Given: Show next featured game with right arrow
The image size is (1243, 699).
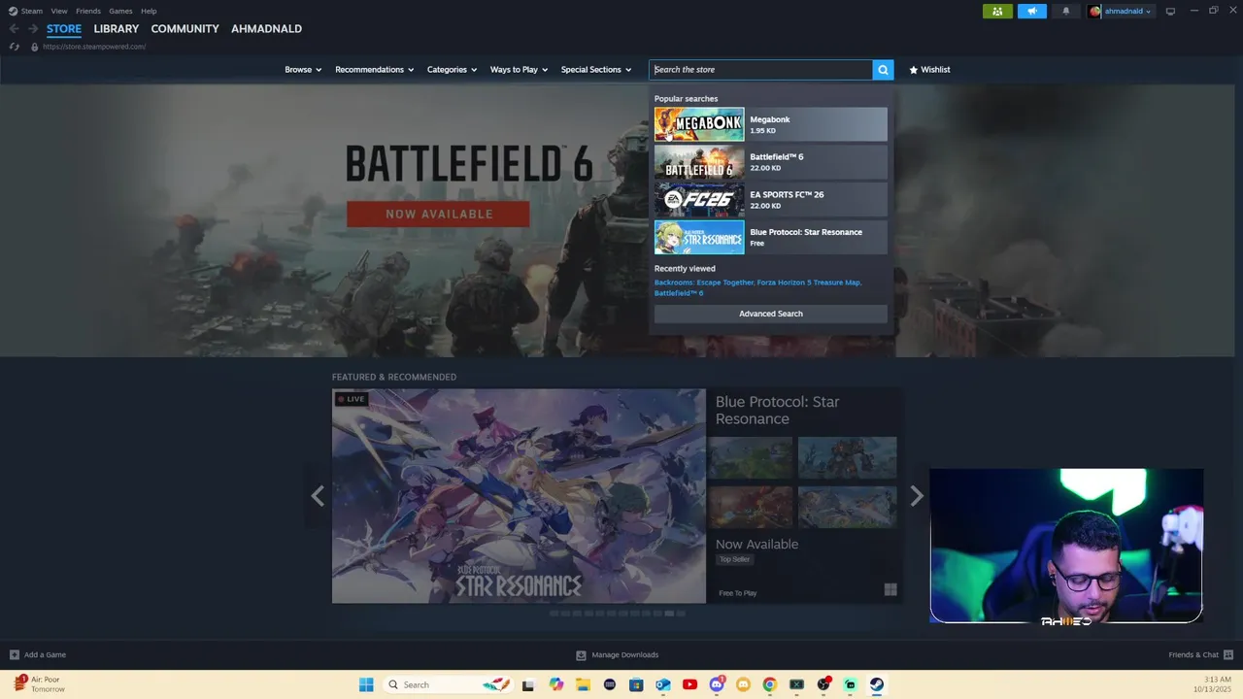Looking at the screenshot, I should point(916,496).
